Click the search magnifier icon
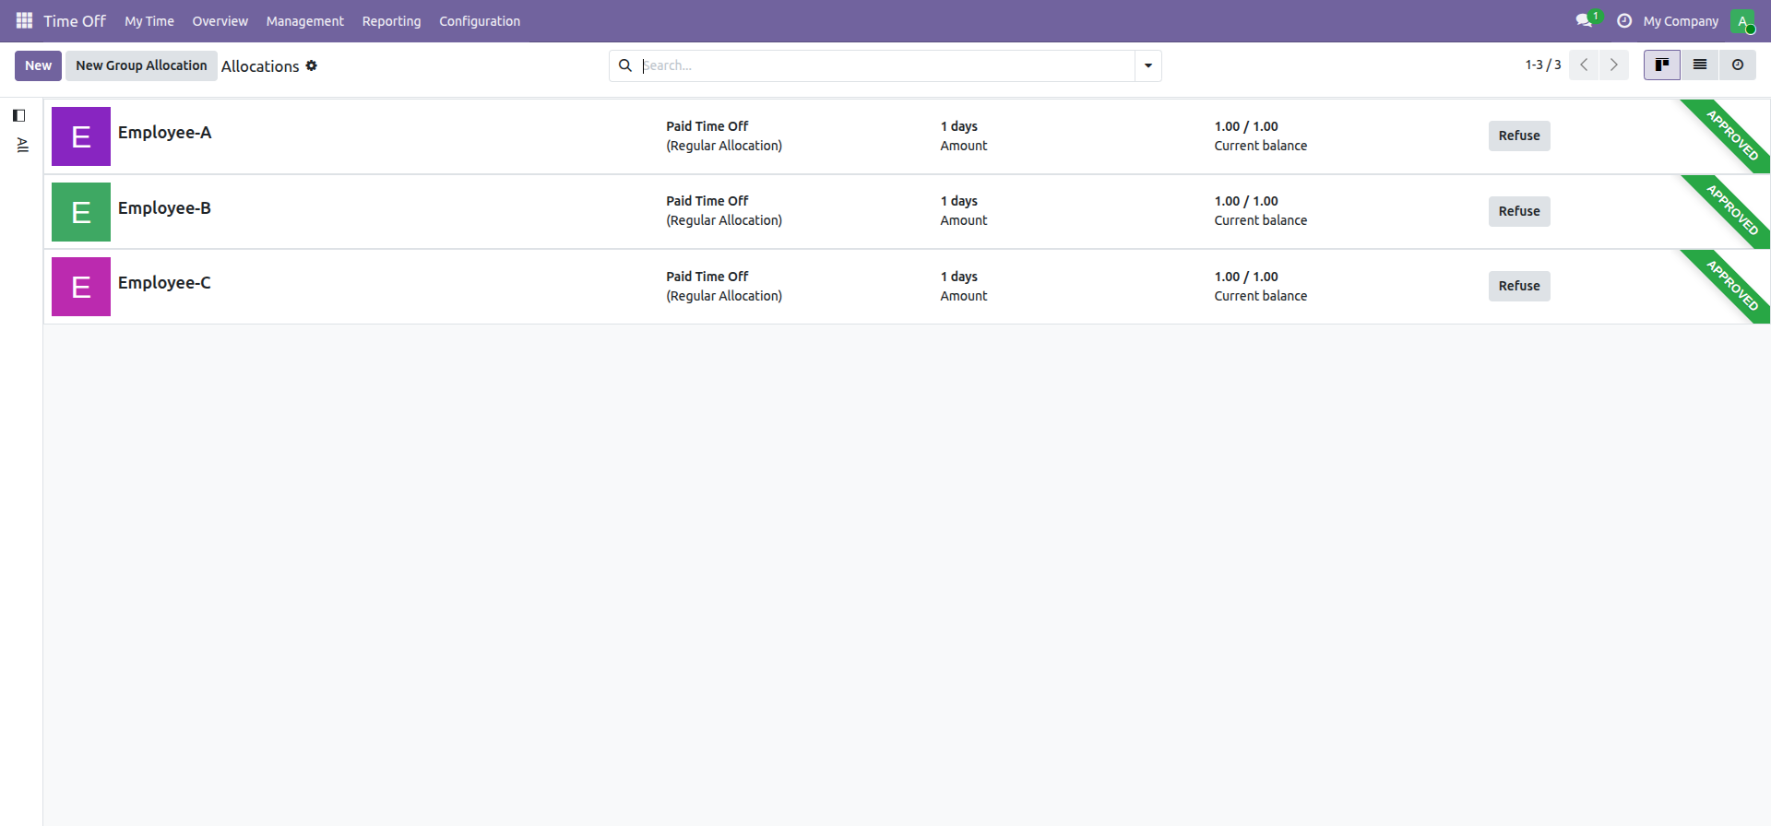Image resolution: width=1771 pixels, height=826 pixels. 625,65
